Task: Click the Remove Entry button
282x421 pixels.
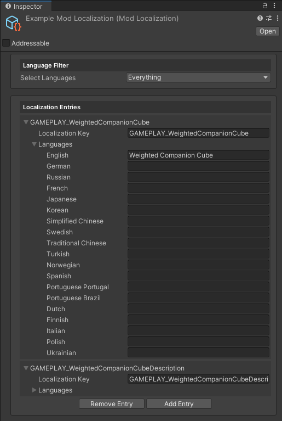Action: pos(112,404)
